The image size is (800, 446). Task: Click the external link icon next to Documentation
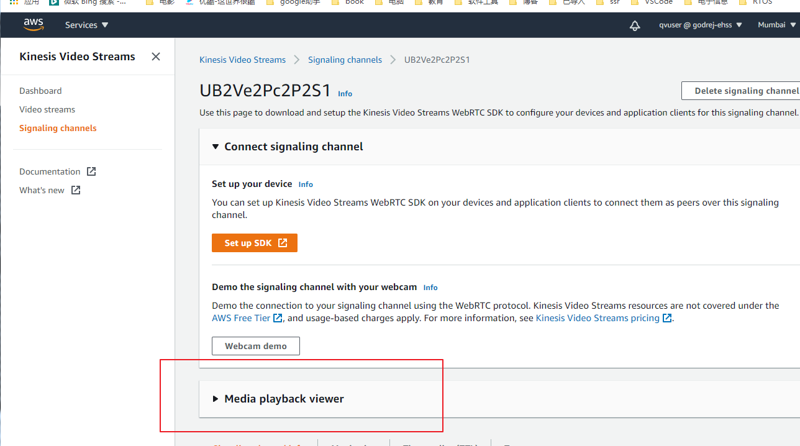[x=91, y=171]
